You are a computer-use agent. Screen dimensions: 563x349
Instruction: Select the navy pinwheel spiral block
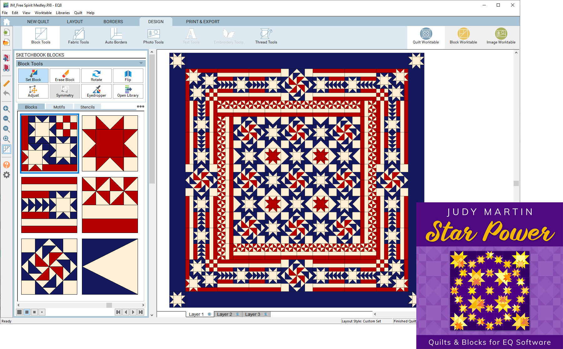(49, 267)
